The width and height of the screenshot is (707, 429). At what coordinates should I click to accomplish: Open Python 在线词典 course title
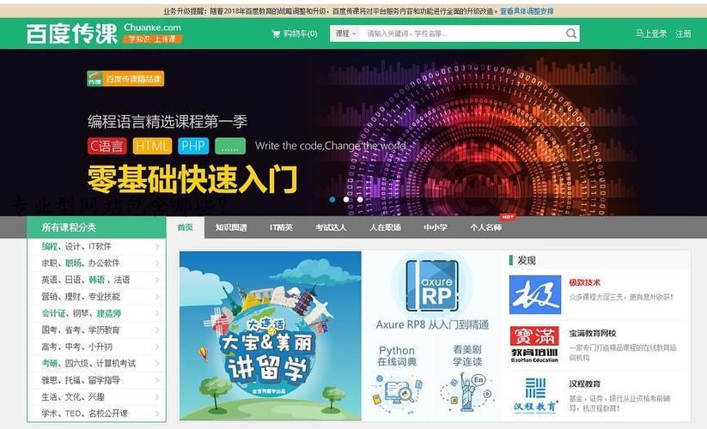pyautogui.click(x=397, y=355)
